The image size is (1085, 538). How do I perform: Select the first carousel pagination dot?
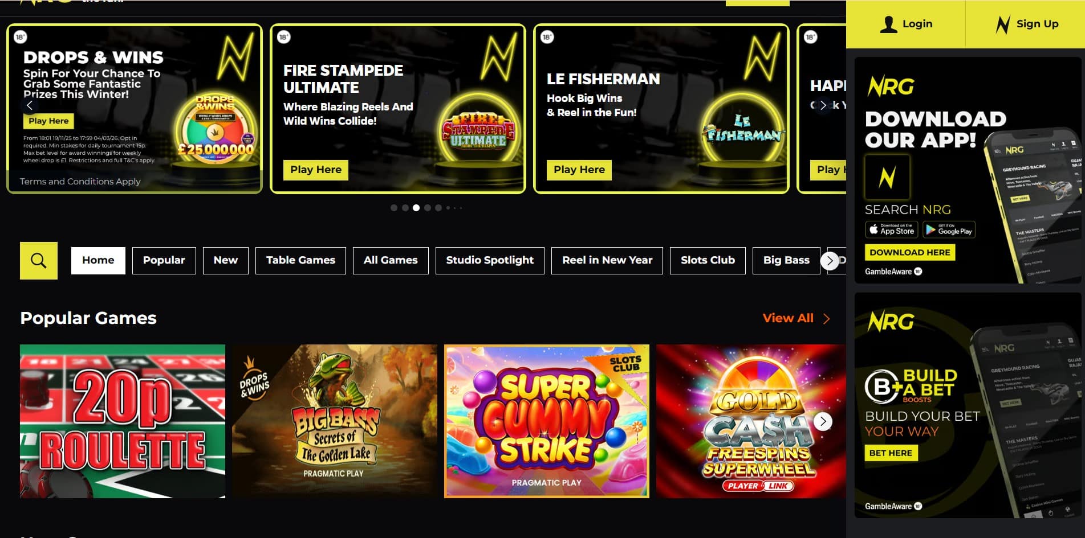[x=394, y=208]
